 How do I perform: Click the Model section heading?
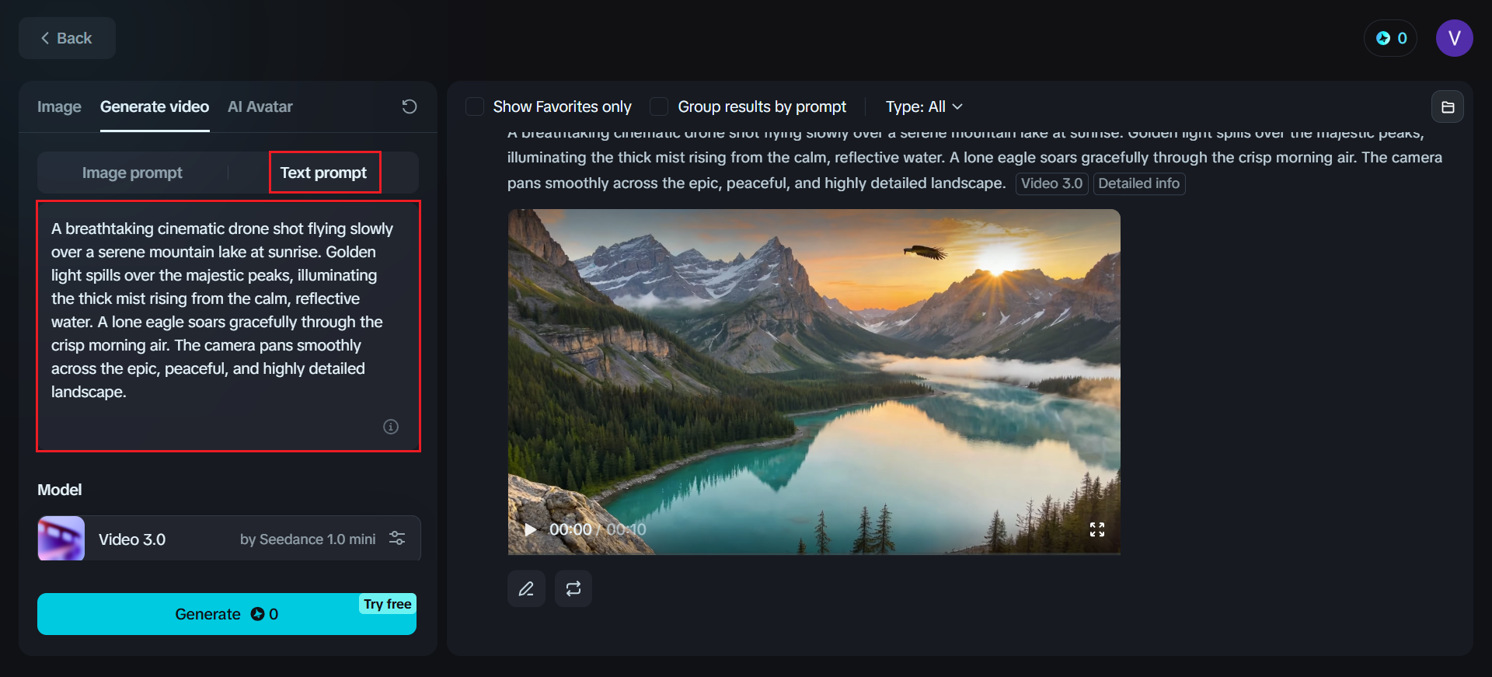point(60,490)
